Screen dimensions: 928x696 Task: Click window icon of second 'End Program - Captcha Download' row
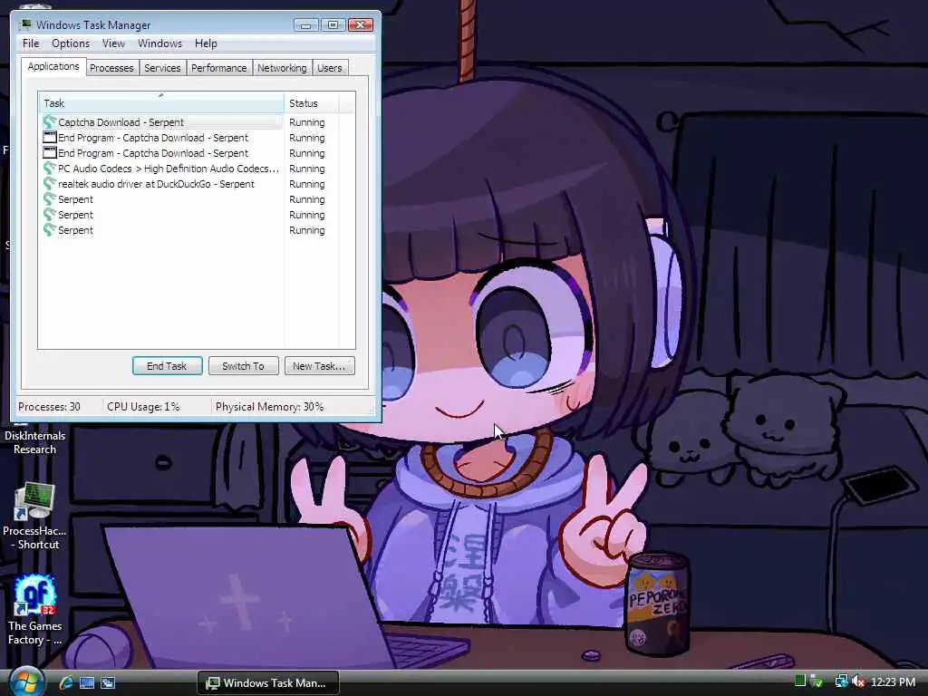pos(50,152)
